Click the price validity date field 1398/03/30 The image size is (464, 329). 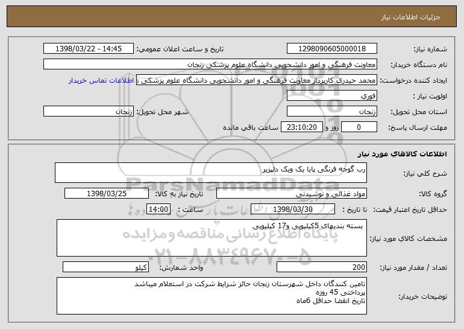293,209
